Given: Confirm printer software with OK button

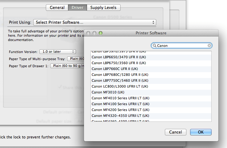Looking at the screenshot, I should pos(201,132).
